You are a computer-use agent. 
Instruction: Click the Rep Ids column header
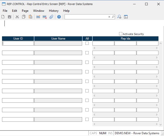pos(125,39)
